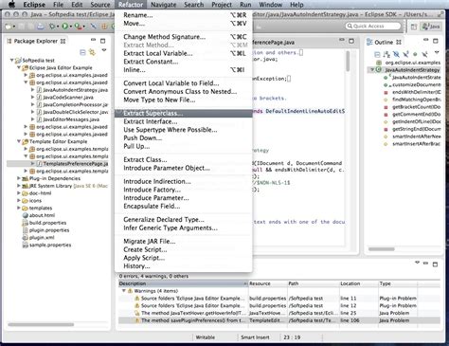449x346 pixels.
Task: Maximize the editor area
Action: (351, 41)
